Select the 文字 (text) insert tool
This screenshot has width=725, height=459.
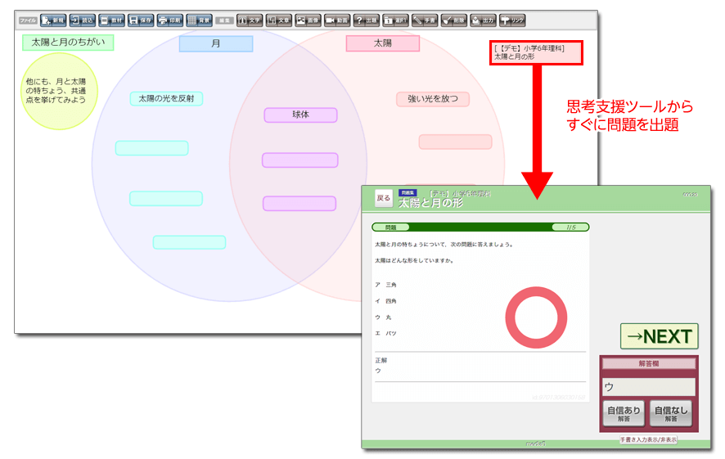click(x=250, y=20)
